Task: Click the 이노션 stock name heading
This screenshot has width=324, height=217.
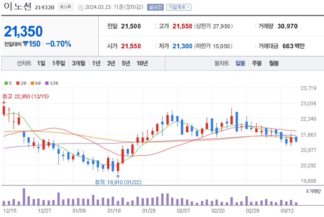Action: tap(18, 6)
